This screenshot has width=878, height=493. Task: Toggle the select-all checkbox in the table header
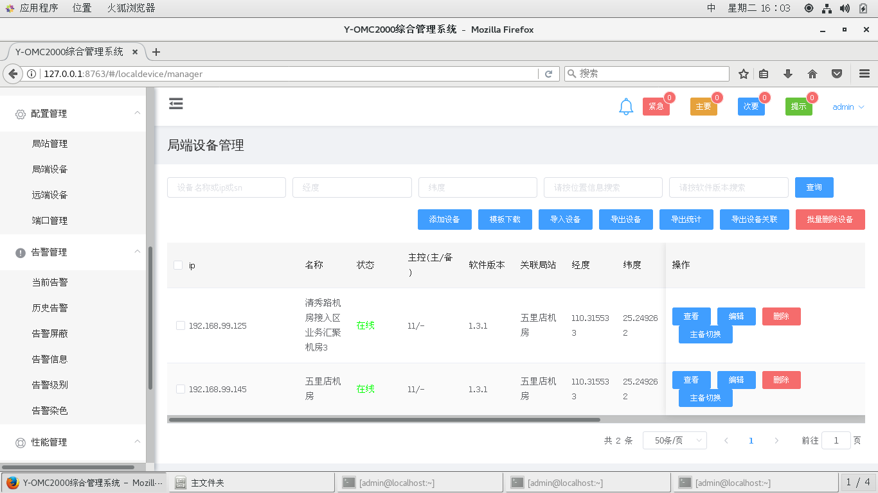pyautogui.click(x=178, y=265)
